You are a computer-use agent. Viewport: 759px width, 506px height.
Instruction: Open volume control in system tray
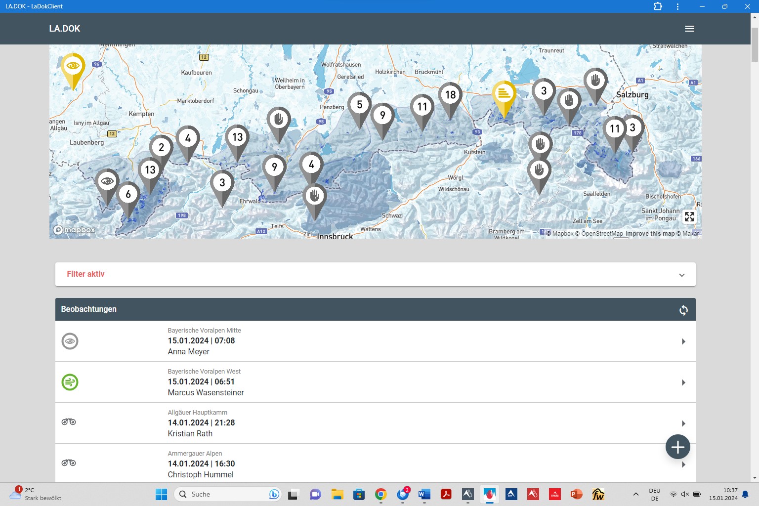point(685,494)
